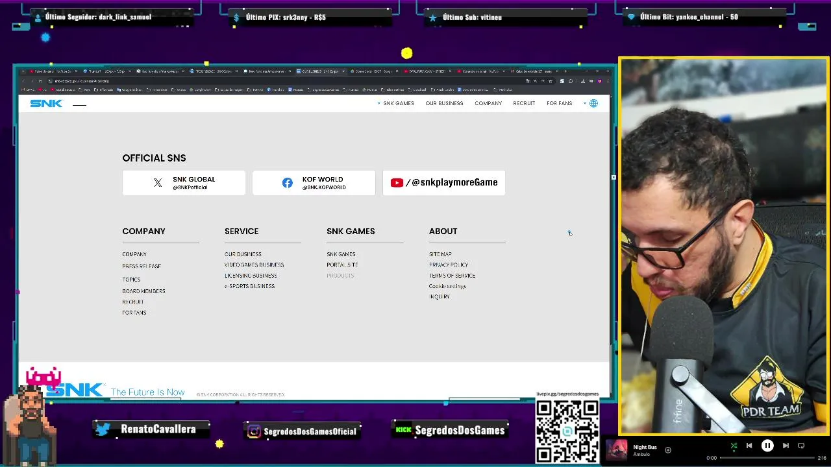Open the PORTAL SITE footer link

342,265
